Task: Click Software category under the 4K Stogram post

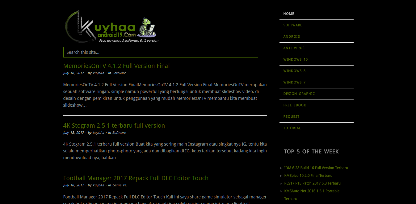Action: pyautogui.click(x=119, y=133)
